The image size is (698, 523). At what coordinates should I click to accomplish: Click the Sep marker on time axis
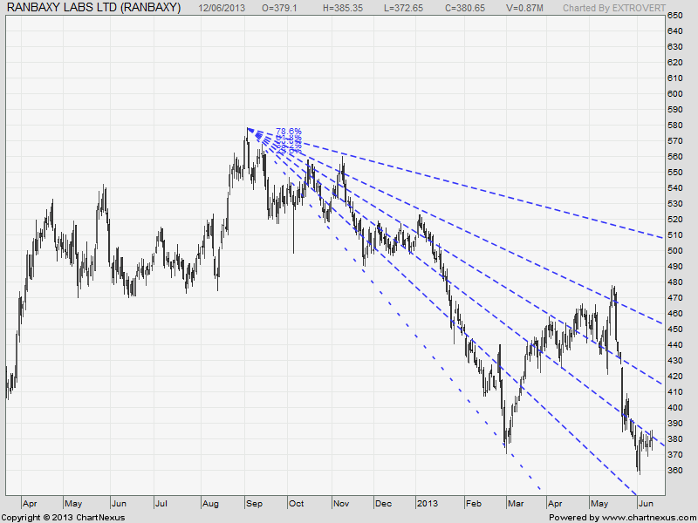coord(255,503)
